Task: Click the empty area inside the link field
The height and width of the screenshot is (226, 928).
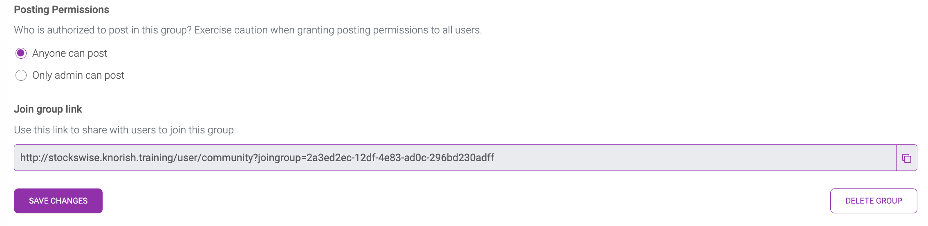Action: pyautogui.click(x=695, y=158)
